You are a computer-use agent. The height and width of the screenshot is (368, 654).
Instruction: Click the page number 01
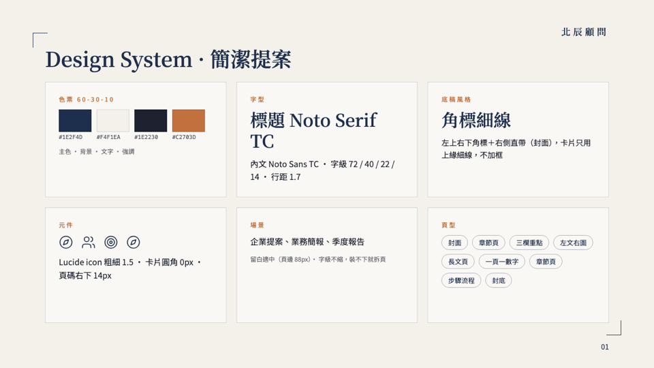[x=605, y=347]
